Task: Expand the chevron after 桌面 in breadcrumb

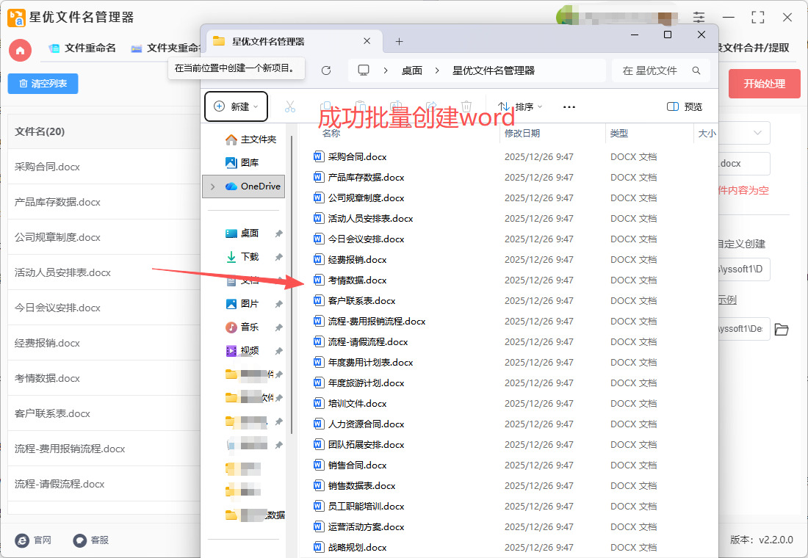Action: coord(437,70)
